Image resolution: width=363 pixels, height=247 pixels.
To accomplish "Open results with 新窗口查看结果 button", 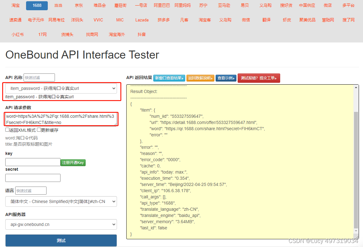I will click(x=169, y=78).
